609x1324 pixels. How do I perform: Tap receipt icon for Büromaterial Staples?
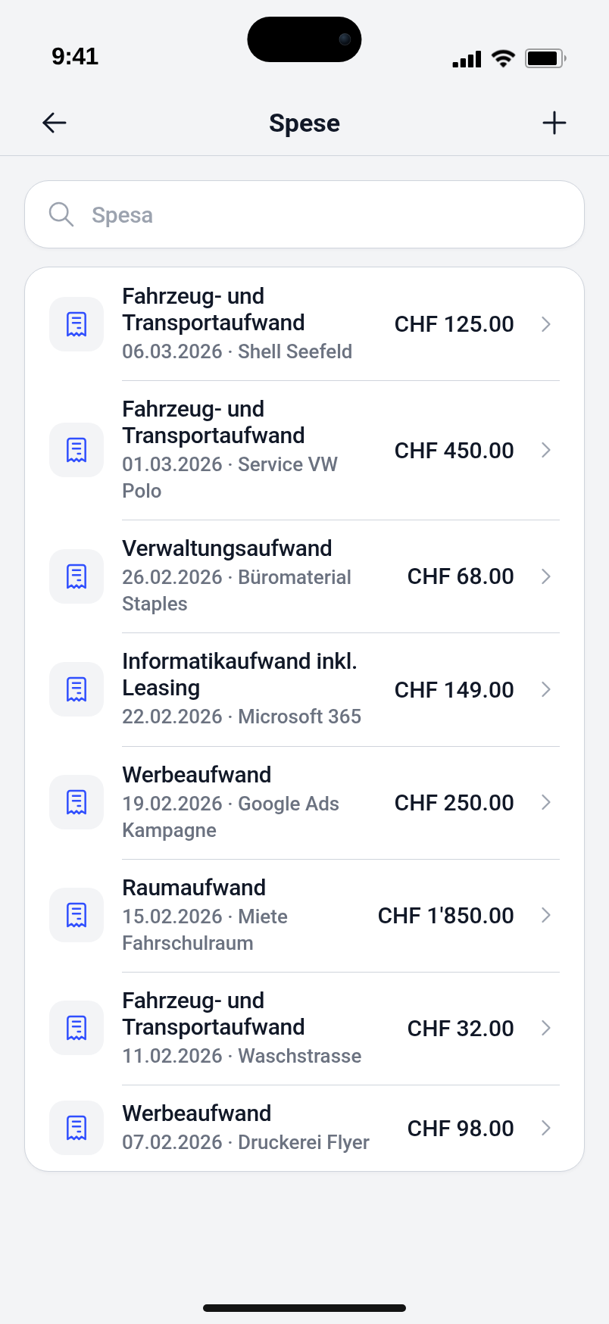pyautogui.click(x=77, y=576)
